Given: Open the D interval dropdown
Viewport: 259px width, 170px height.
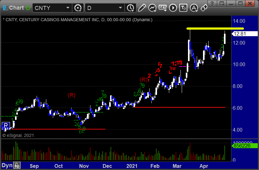Looking at the screenshot, I should [x=120, y=8].
